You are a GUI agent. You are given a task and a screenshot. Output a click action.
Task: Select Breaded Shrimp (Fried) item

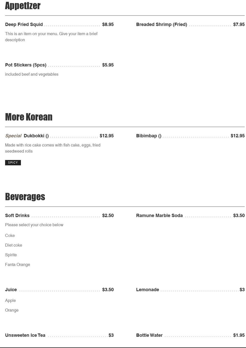tap(161, 24)
